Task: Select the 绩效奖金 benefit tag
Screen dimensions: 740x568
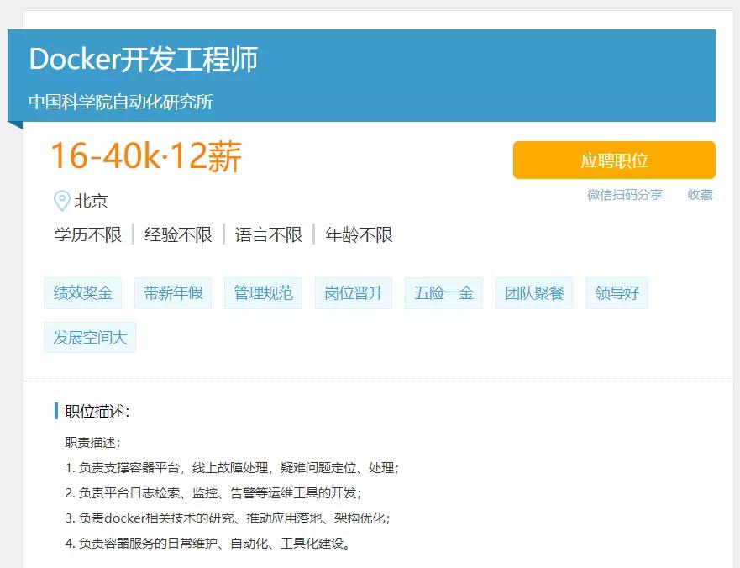Action: 82,293
